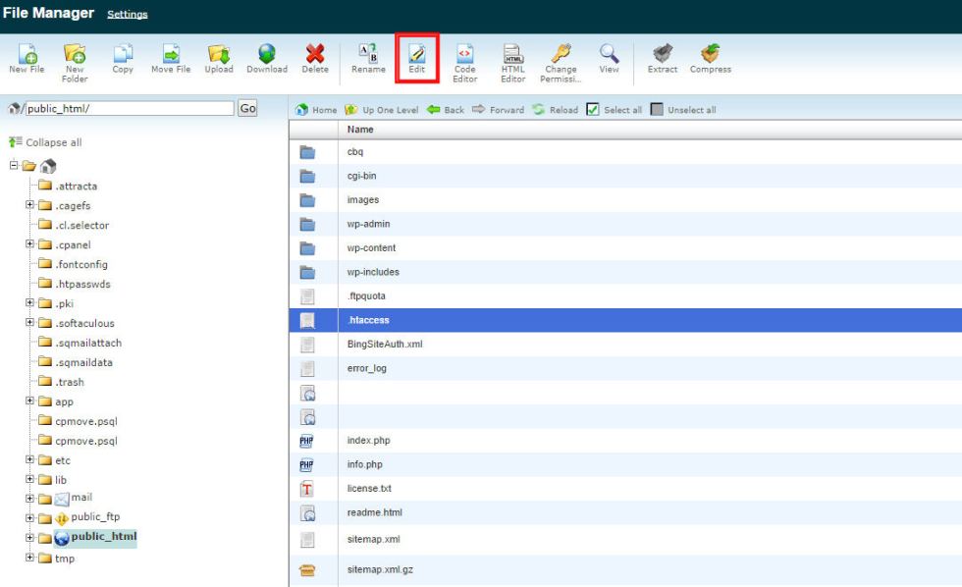Sort by Name column header
Viewport: 962px width, 587px height.
click(360, 130)
